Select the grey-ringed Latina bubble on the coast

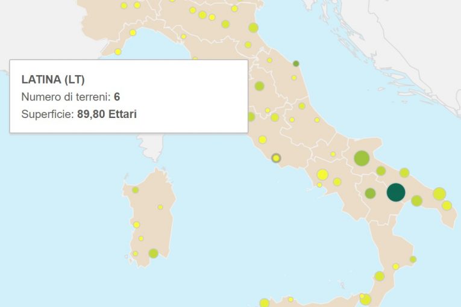coord(276,158)
